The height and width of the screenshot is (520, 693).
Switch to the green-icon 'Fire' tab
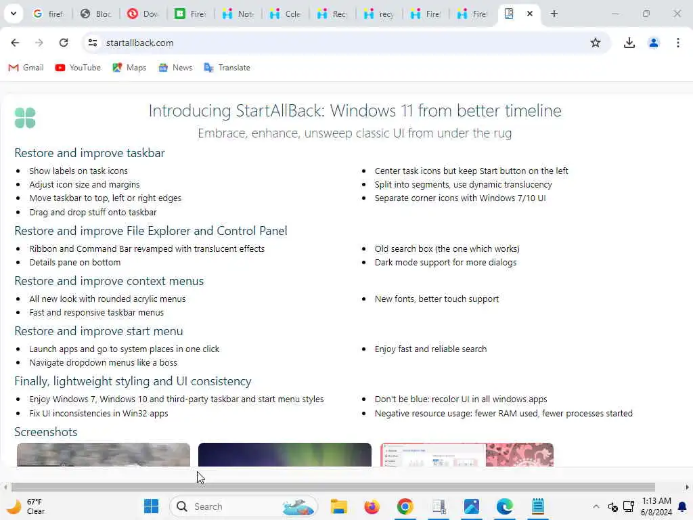(x=190, y=14)
